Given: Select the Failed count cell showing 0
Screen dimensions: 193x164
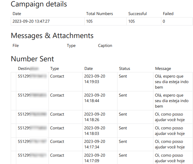Looking at the screenshot, I should 164,21.
